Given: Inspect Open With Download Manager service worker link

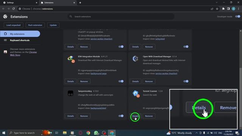Looking at the screenshot, I should pyautogui.click(x=166, y=74).
